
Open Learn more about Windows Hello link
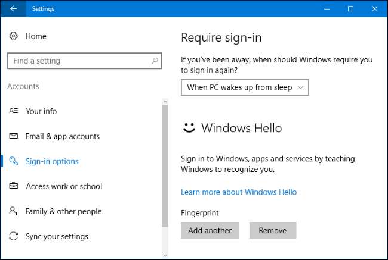239,192
